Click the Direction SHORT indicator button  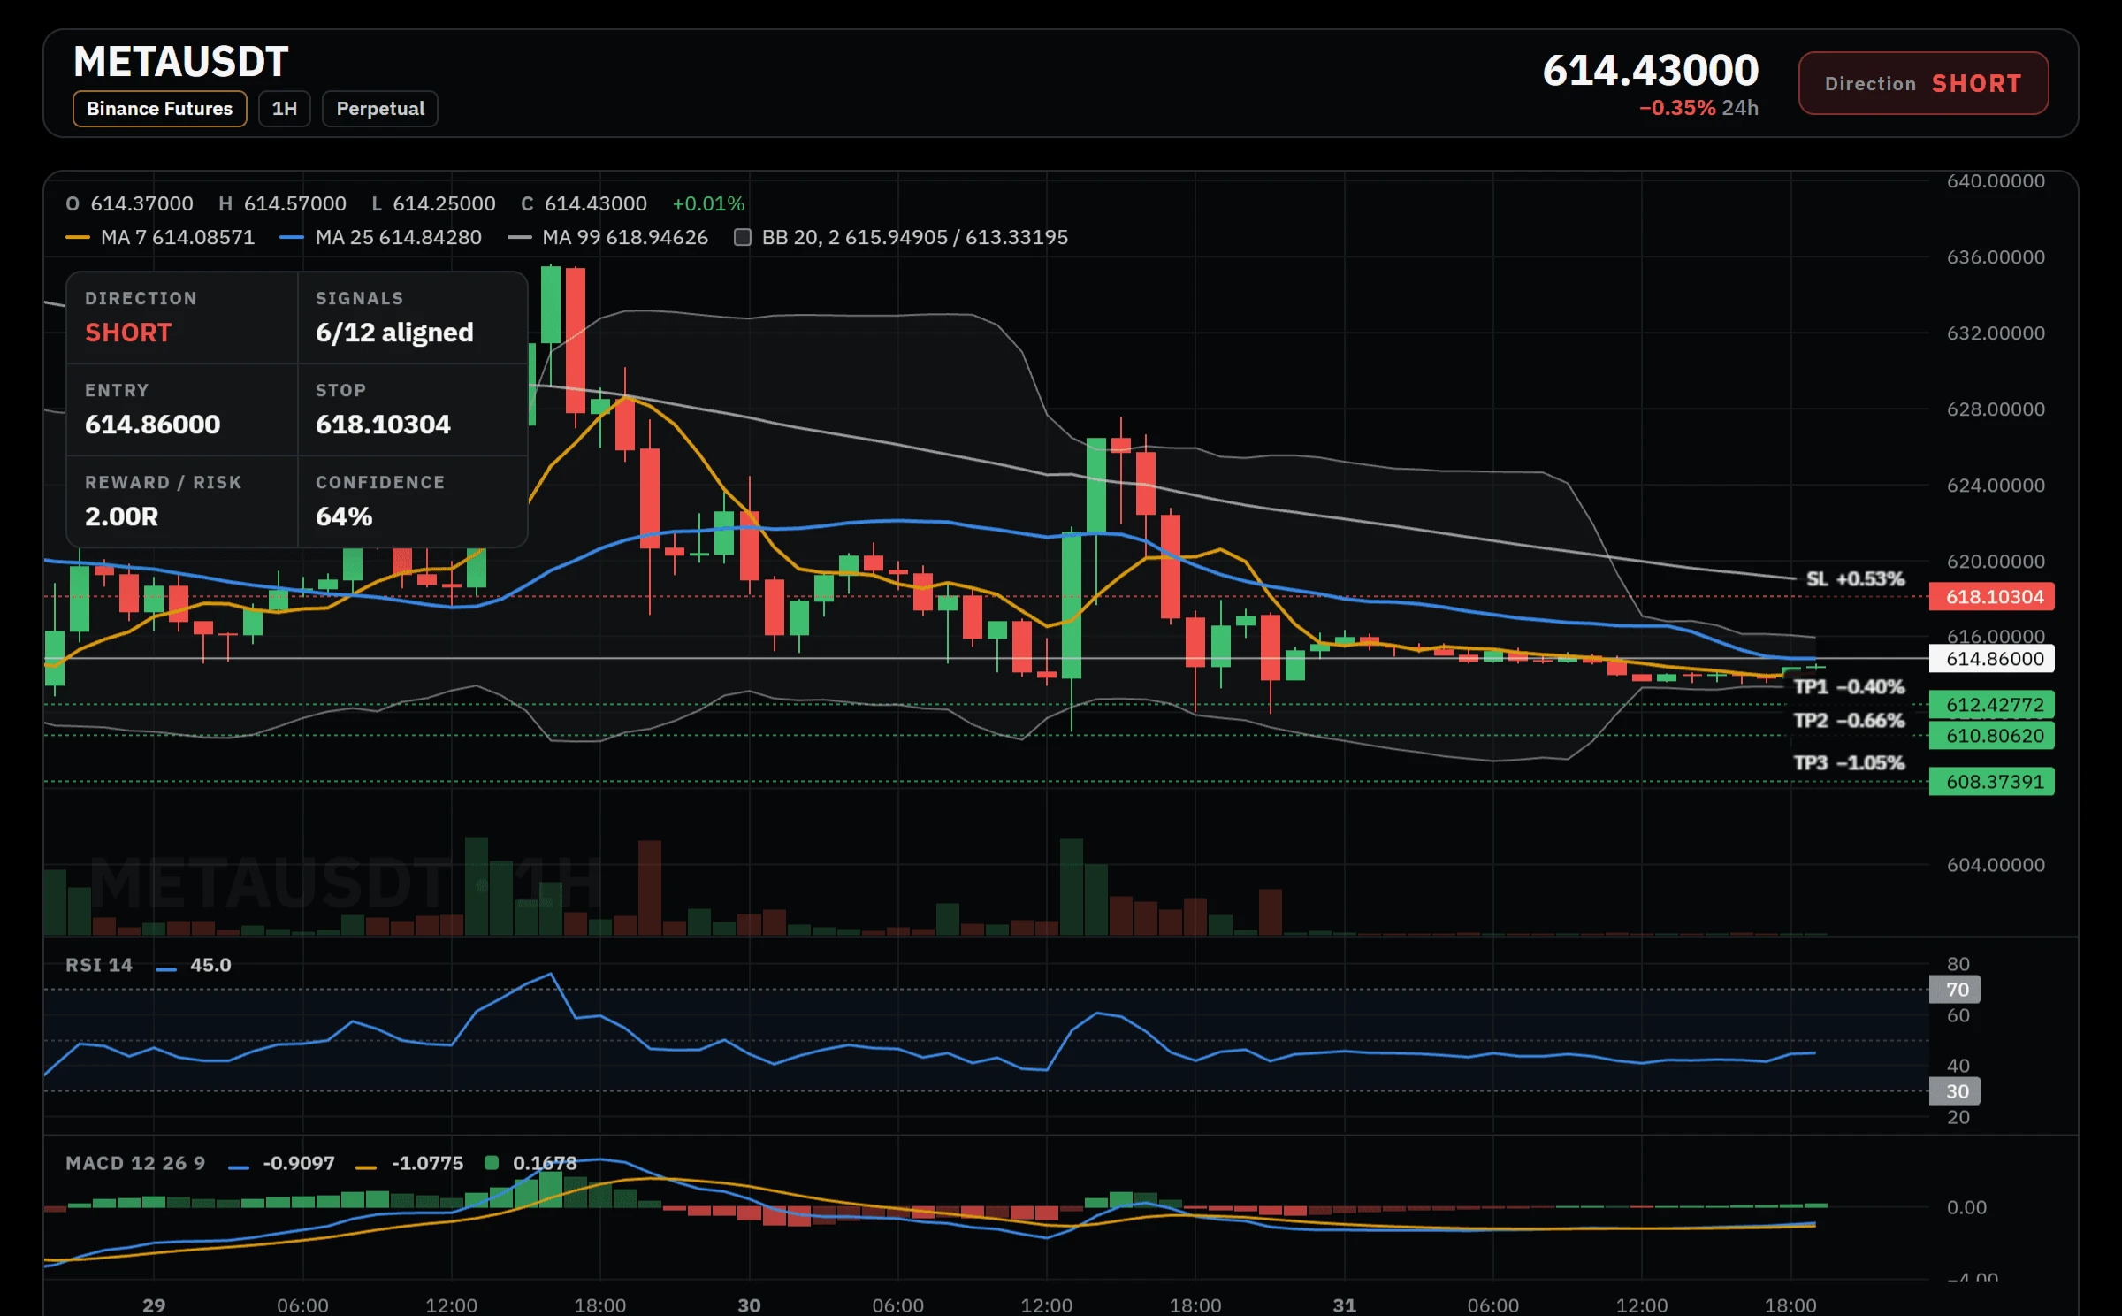coord(1923,83)
